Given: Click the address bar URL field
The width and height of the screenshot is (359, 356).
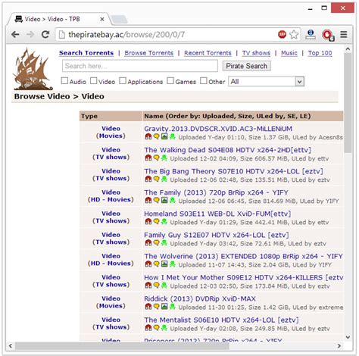Looking at the screenshot, I should click(167, 34).
